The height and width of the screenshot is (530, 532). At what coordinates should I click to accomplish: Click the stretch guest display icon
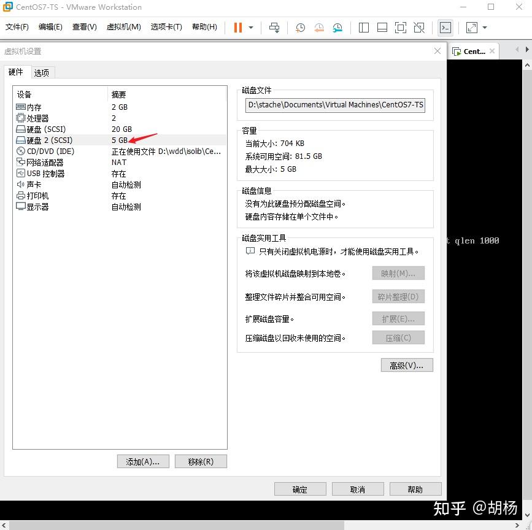tap(472, 28)
